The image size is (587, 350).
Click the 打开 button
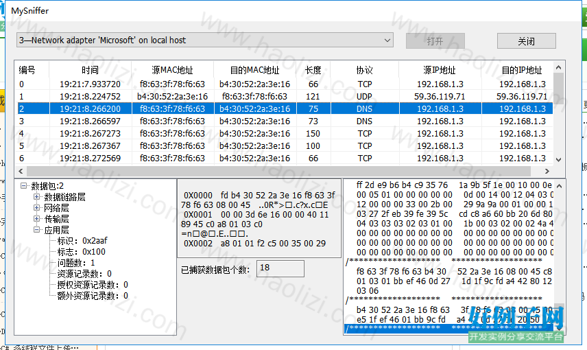coord(435,41)
